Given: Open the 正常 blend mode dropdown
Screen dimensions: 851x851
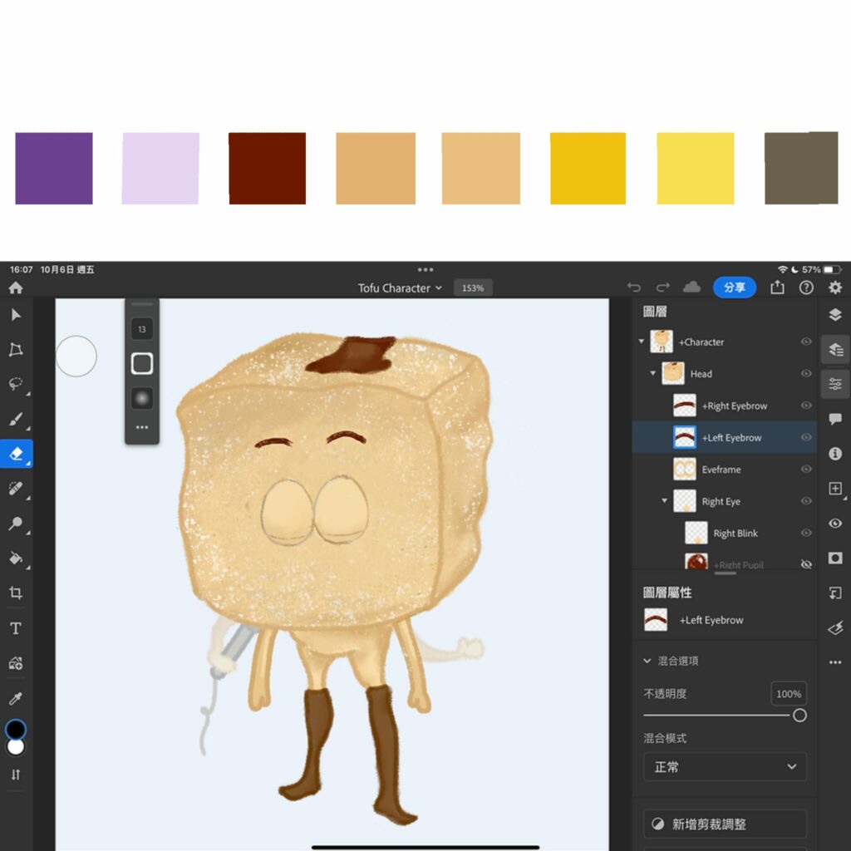Looking at the screenshot, I should (x=725, y=767).
